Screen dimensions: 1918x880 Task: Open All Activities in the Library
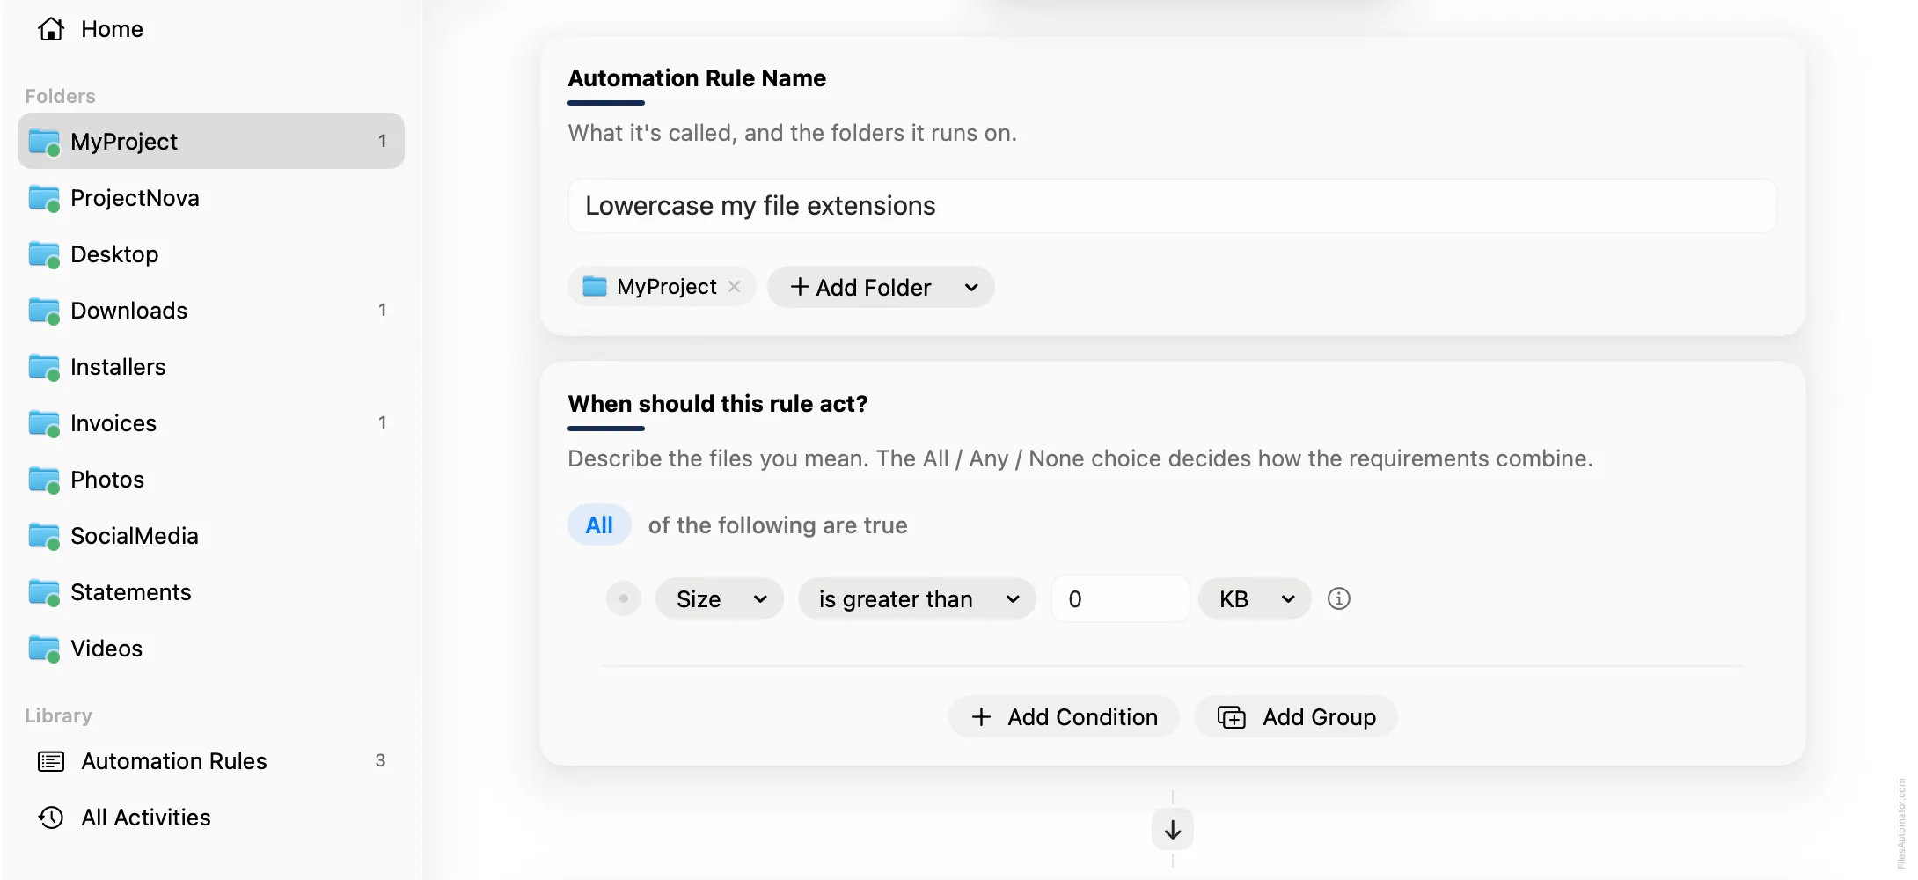(211, 818)
